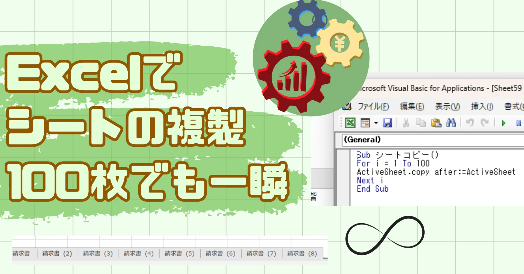The height and width of the screenshot is (274, 524).
Task: Click the Find binoculars icon
Action: point(451,123)
